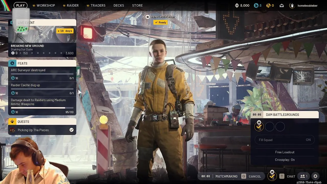Click the Raider Cache reward cred icon
The image size is (327, 184).
coord(13,93)
